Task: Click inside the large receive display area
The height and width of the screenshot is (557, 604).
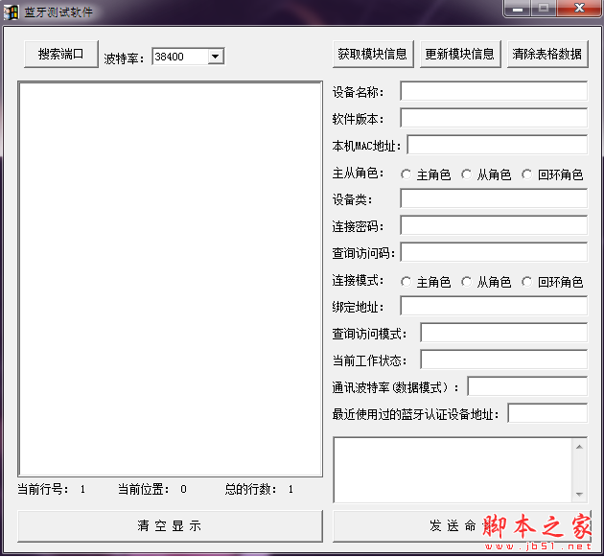Action: 170,279
